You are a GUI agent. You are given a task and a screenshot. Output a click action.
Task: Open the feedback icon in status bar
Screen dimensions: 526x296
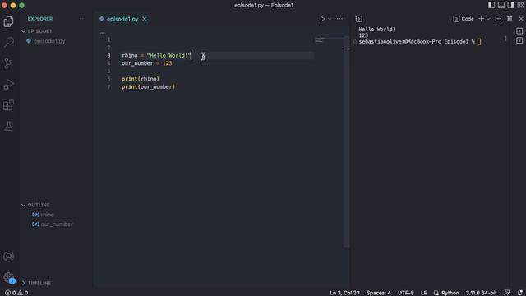507,293
